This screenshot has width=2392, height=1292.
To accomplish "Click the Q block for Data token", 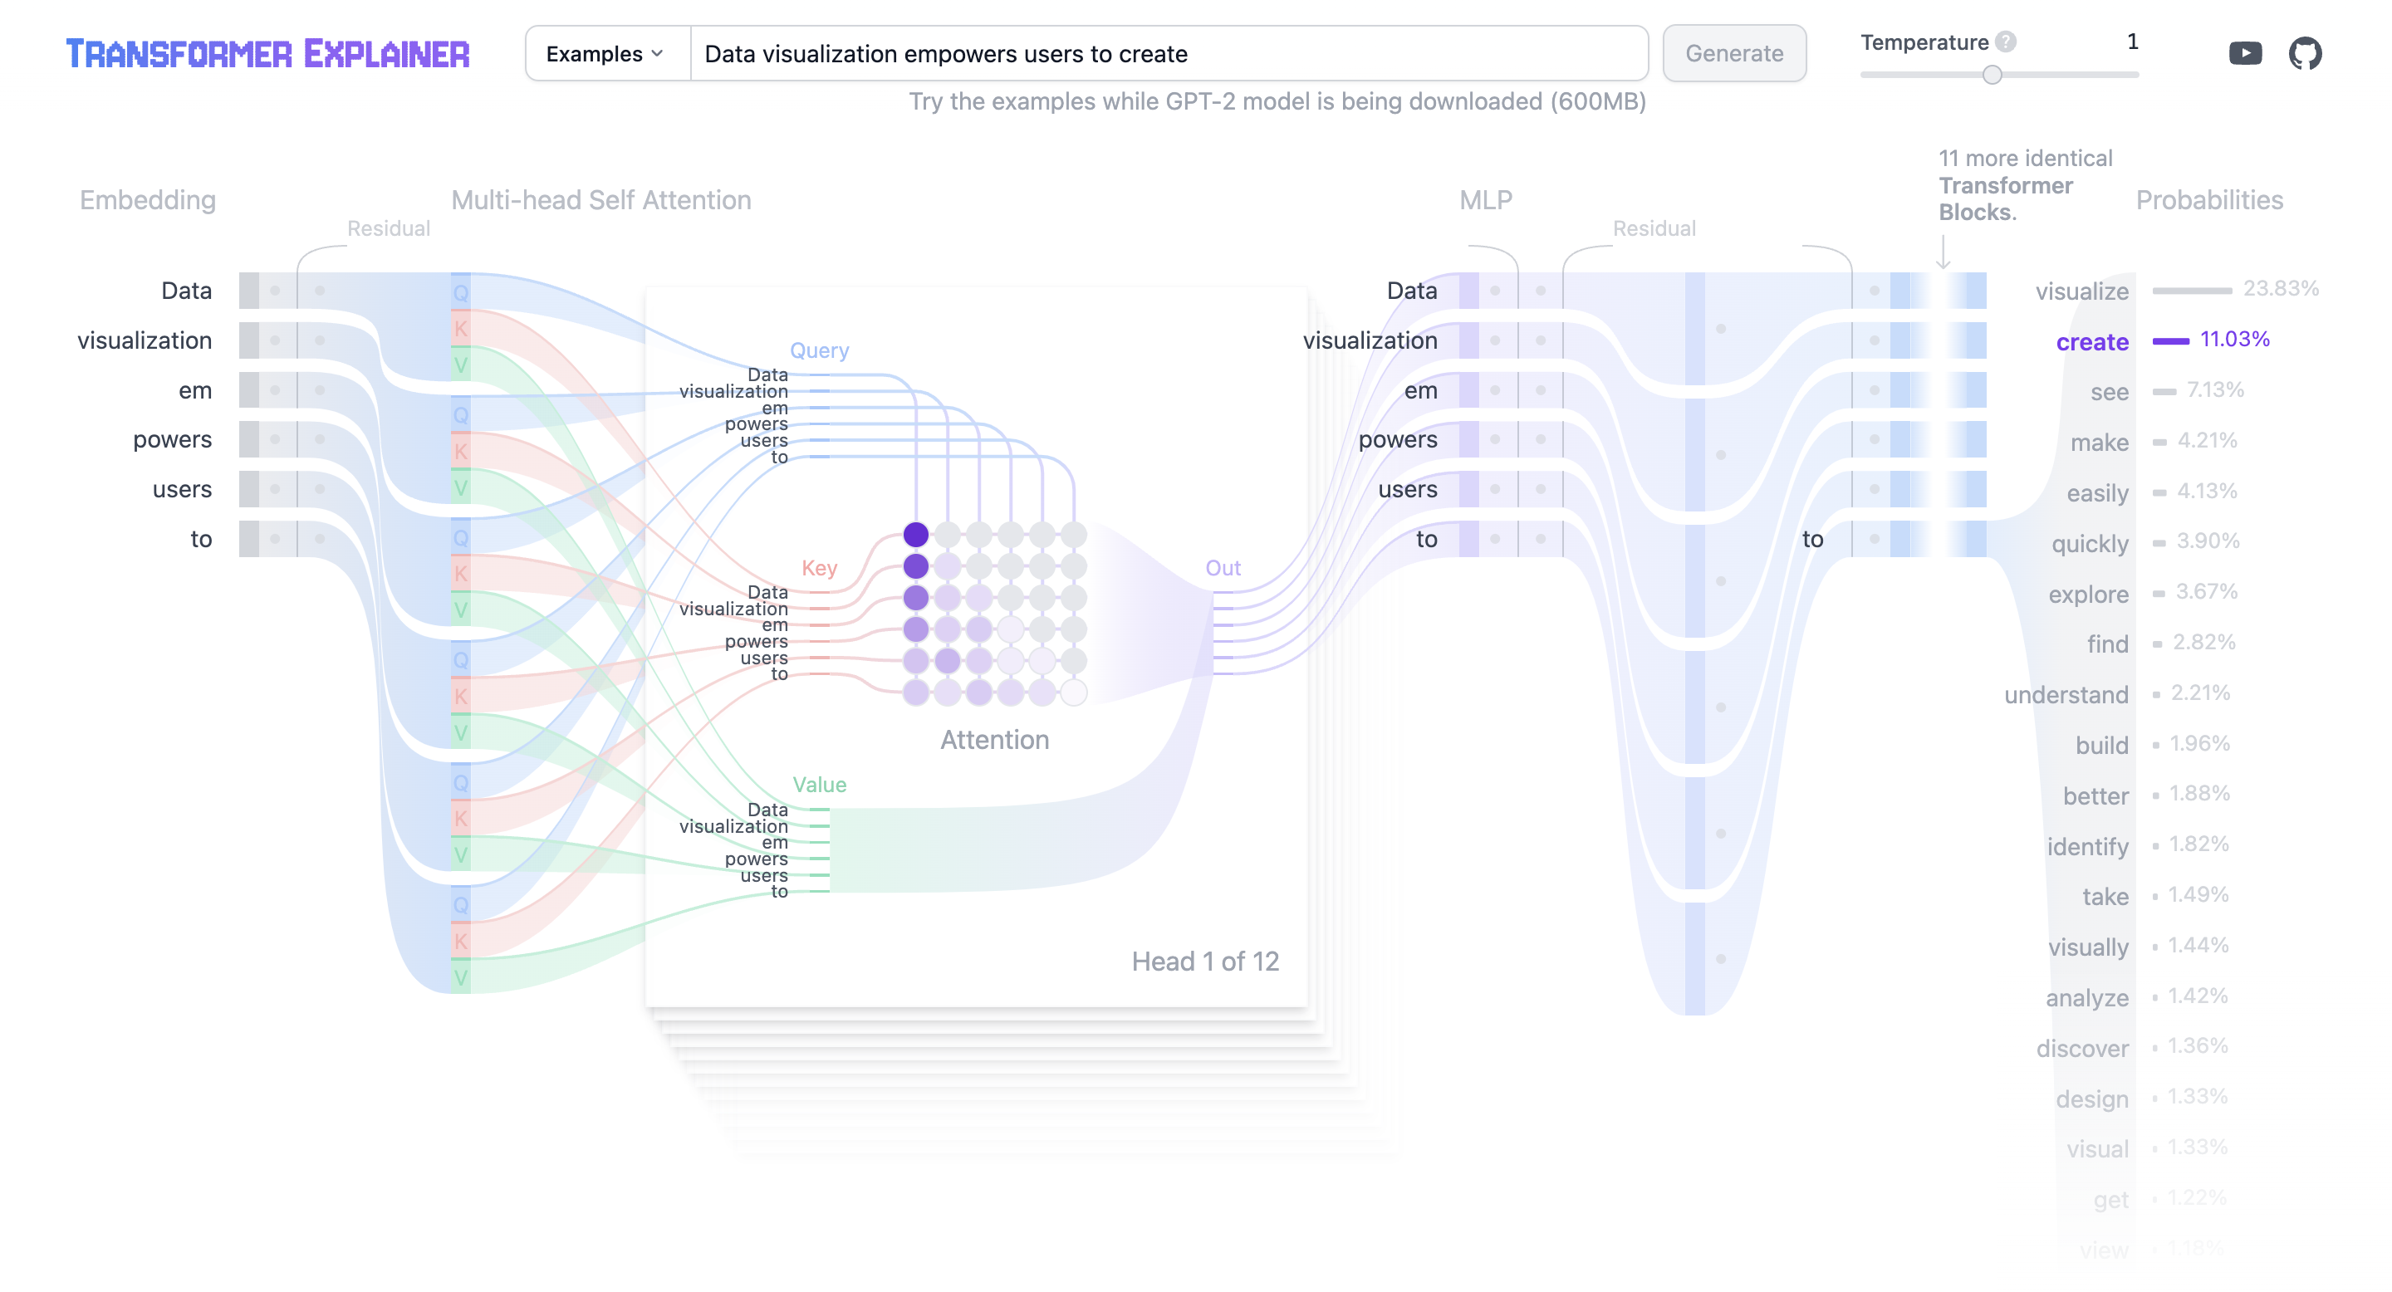I will [461, 293].
